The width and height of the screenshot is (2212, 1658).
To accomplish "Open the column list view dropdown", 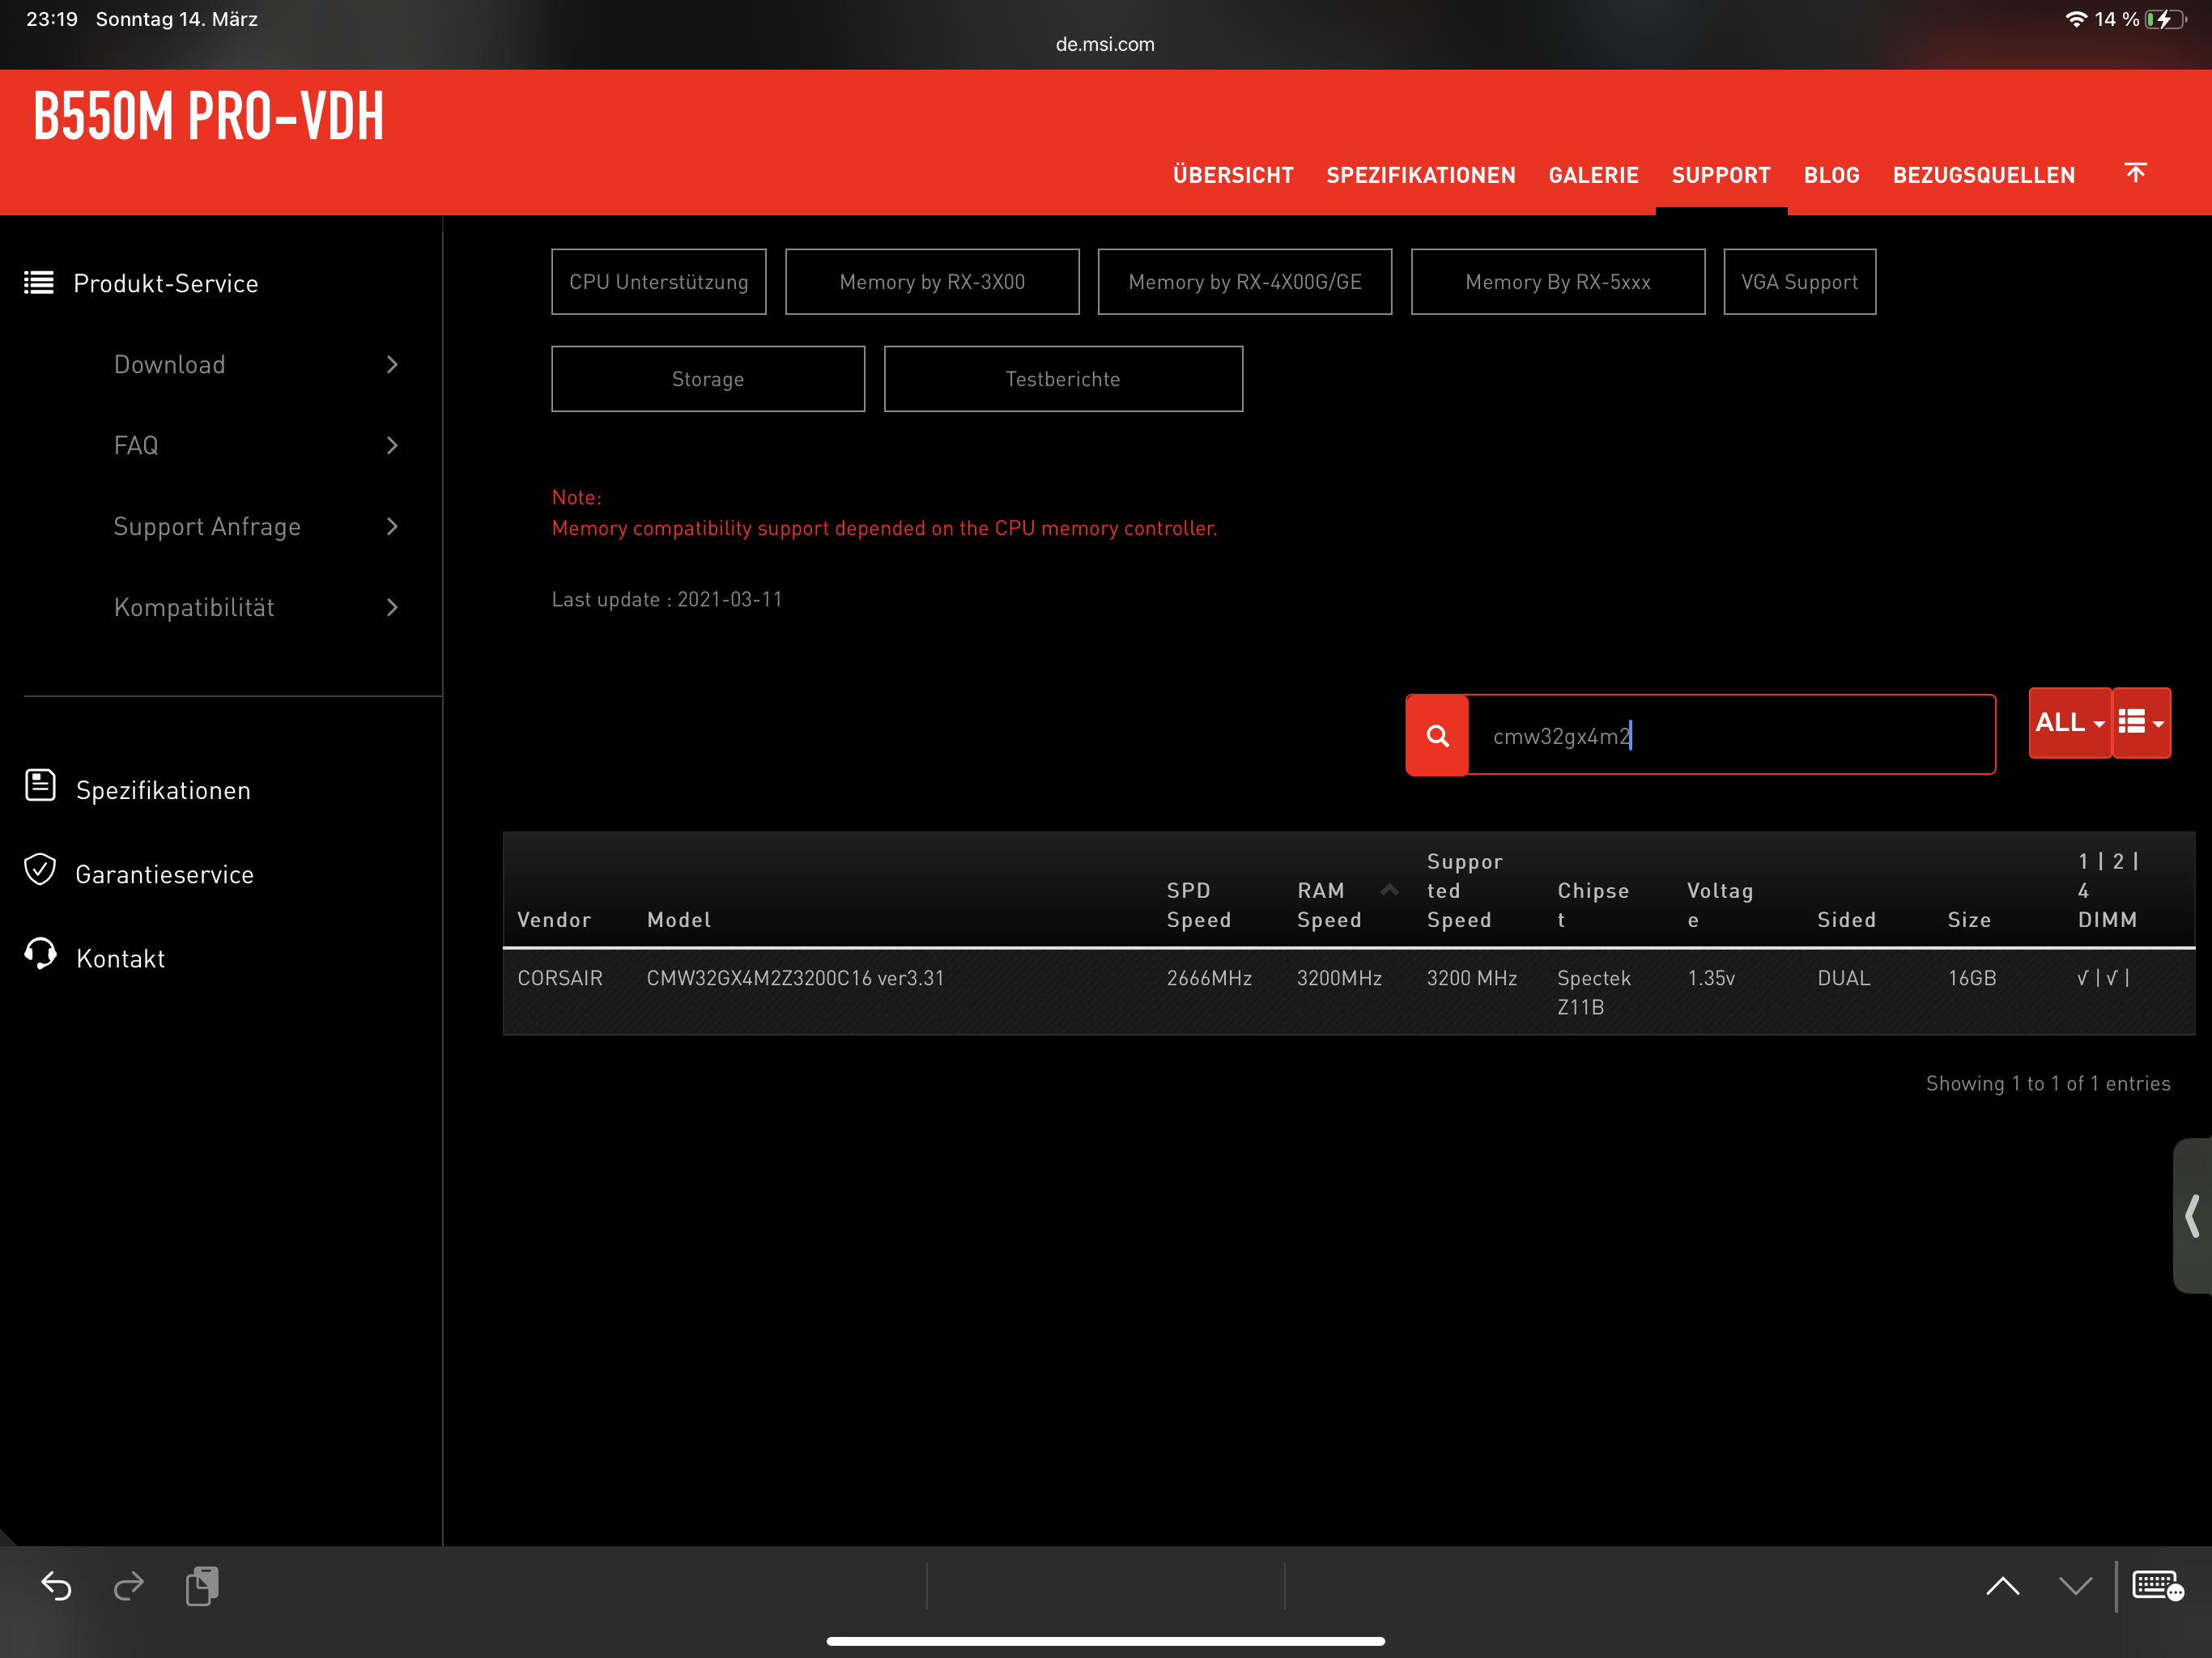I will [x=2141, y=722].
